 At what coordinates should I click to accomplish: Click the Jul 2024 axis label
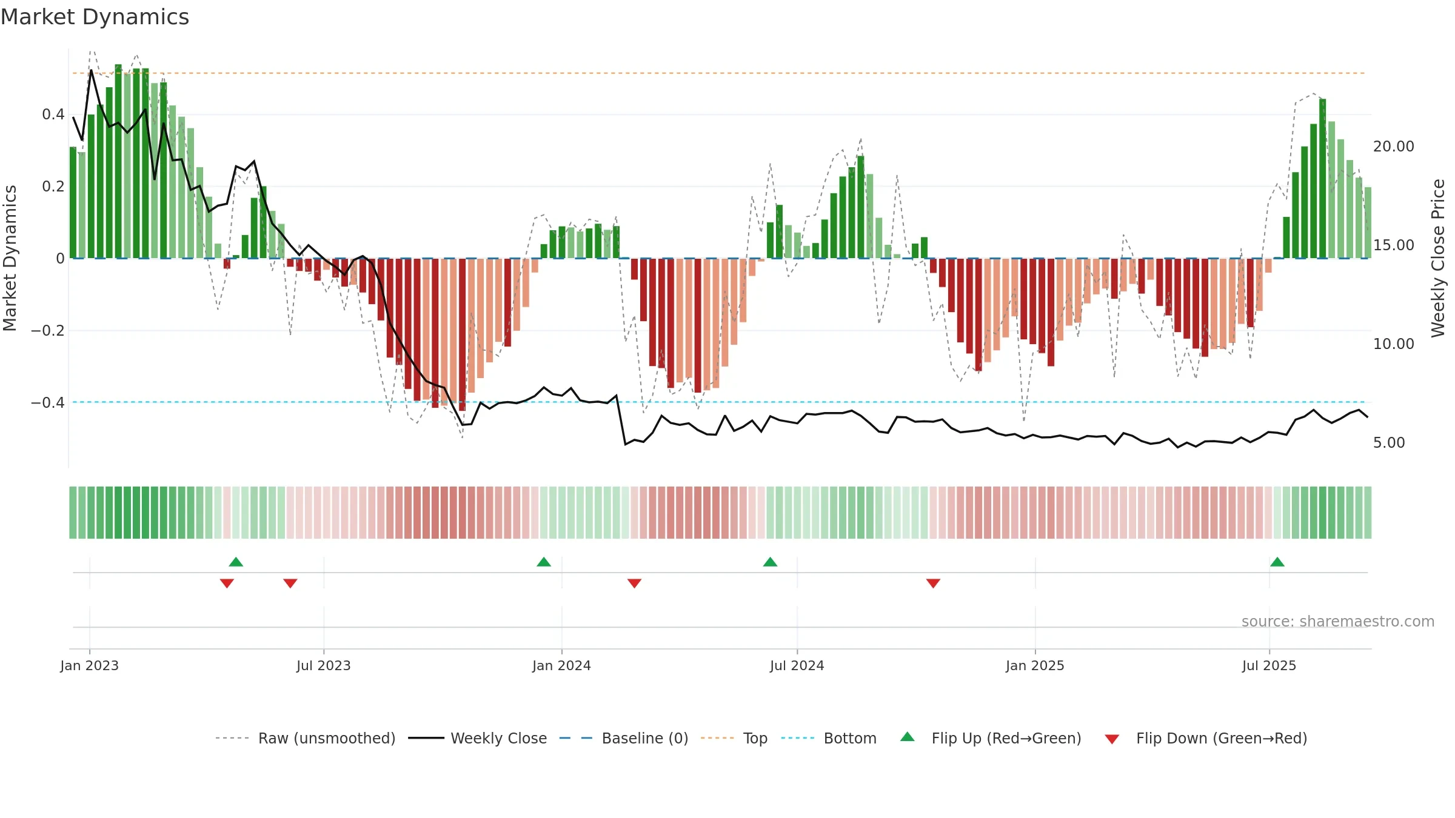[797, 665]
